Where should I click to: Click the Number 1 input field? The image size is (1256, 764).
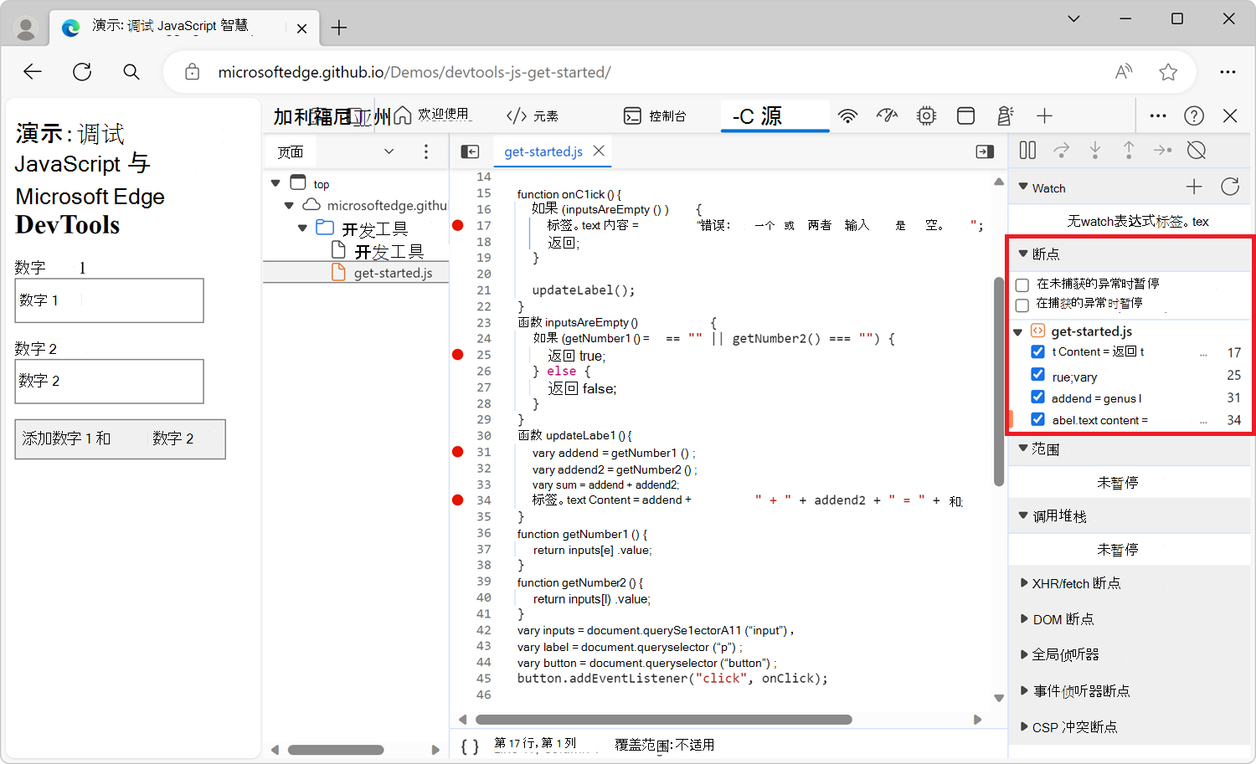pyautogui.click(x=109, y=300)
